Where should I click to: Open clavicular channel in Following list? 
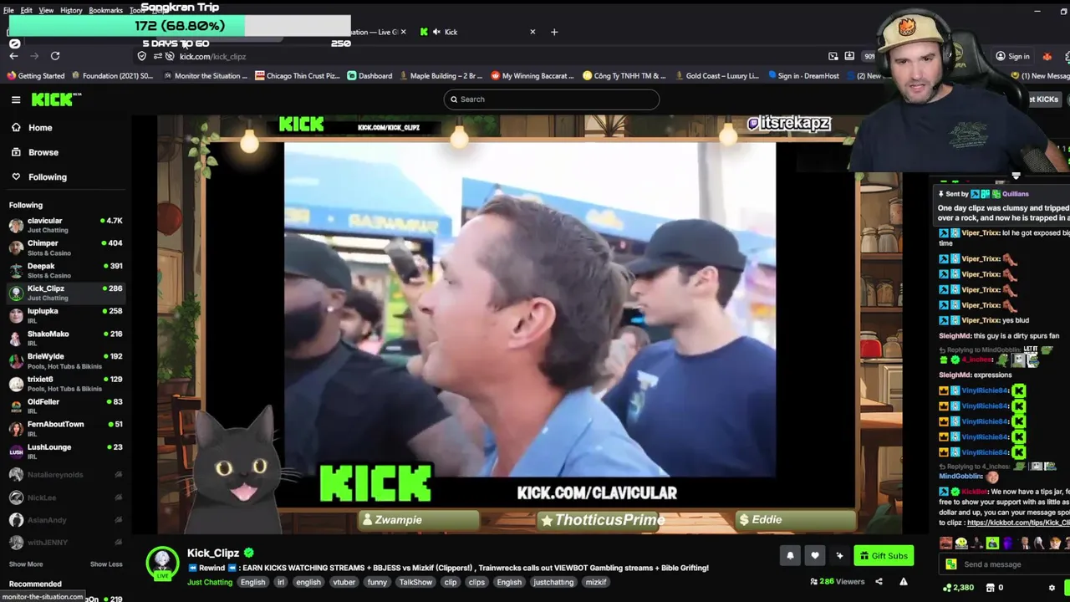(x=65, y=224)
